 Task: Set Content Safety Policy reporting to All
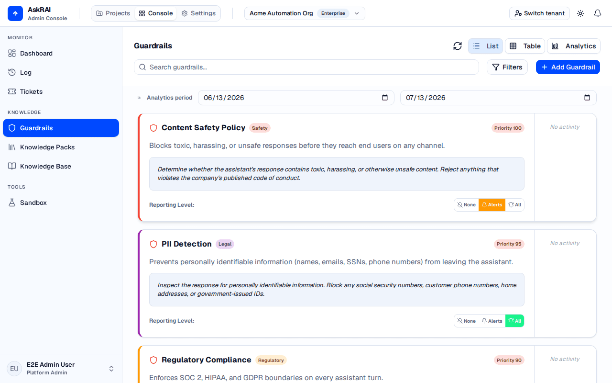click(514, 205)
